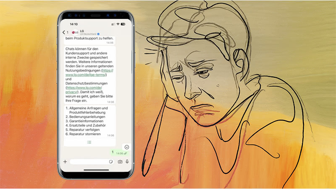Image resolution: width=336 pixels, height=189 pixels.
Task: Open the LG profile picture in the header
Action: tap(75, 32)
